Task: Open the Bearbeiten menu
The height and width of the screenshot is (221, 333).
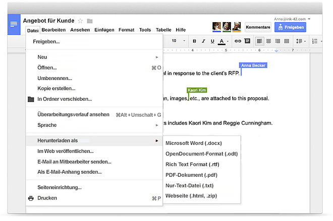Action: coord(53,30)
